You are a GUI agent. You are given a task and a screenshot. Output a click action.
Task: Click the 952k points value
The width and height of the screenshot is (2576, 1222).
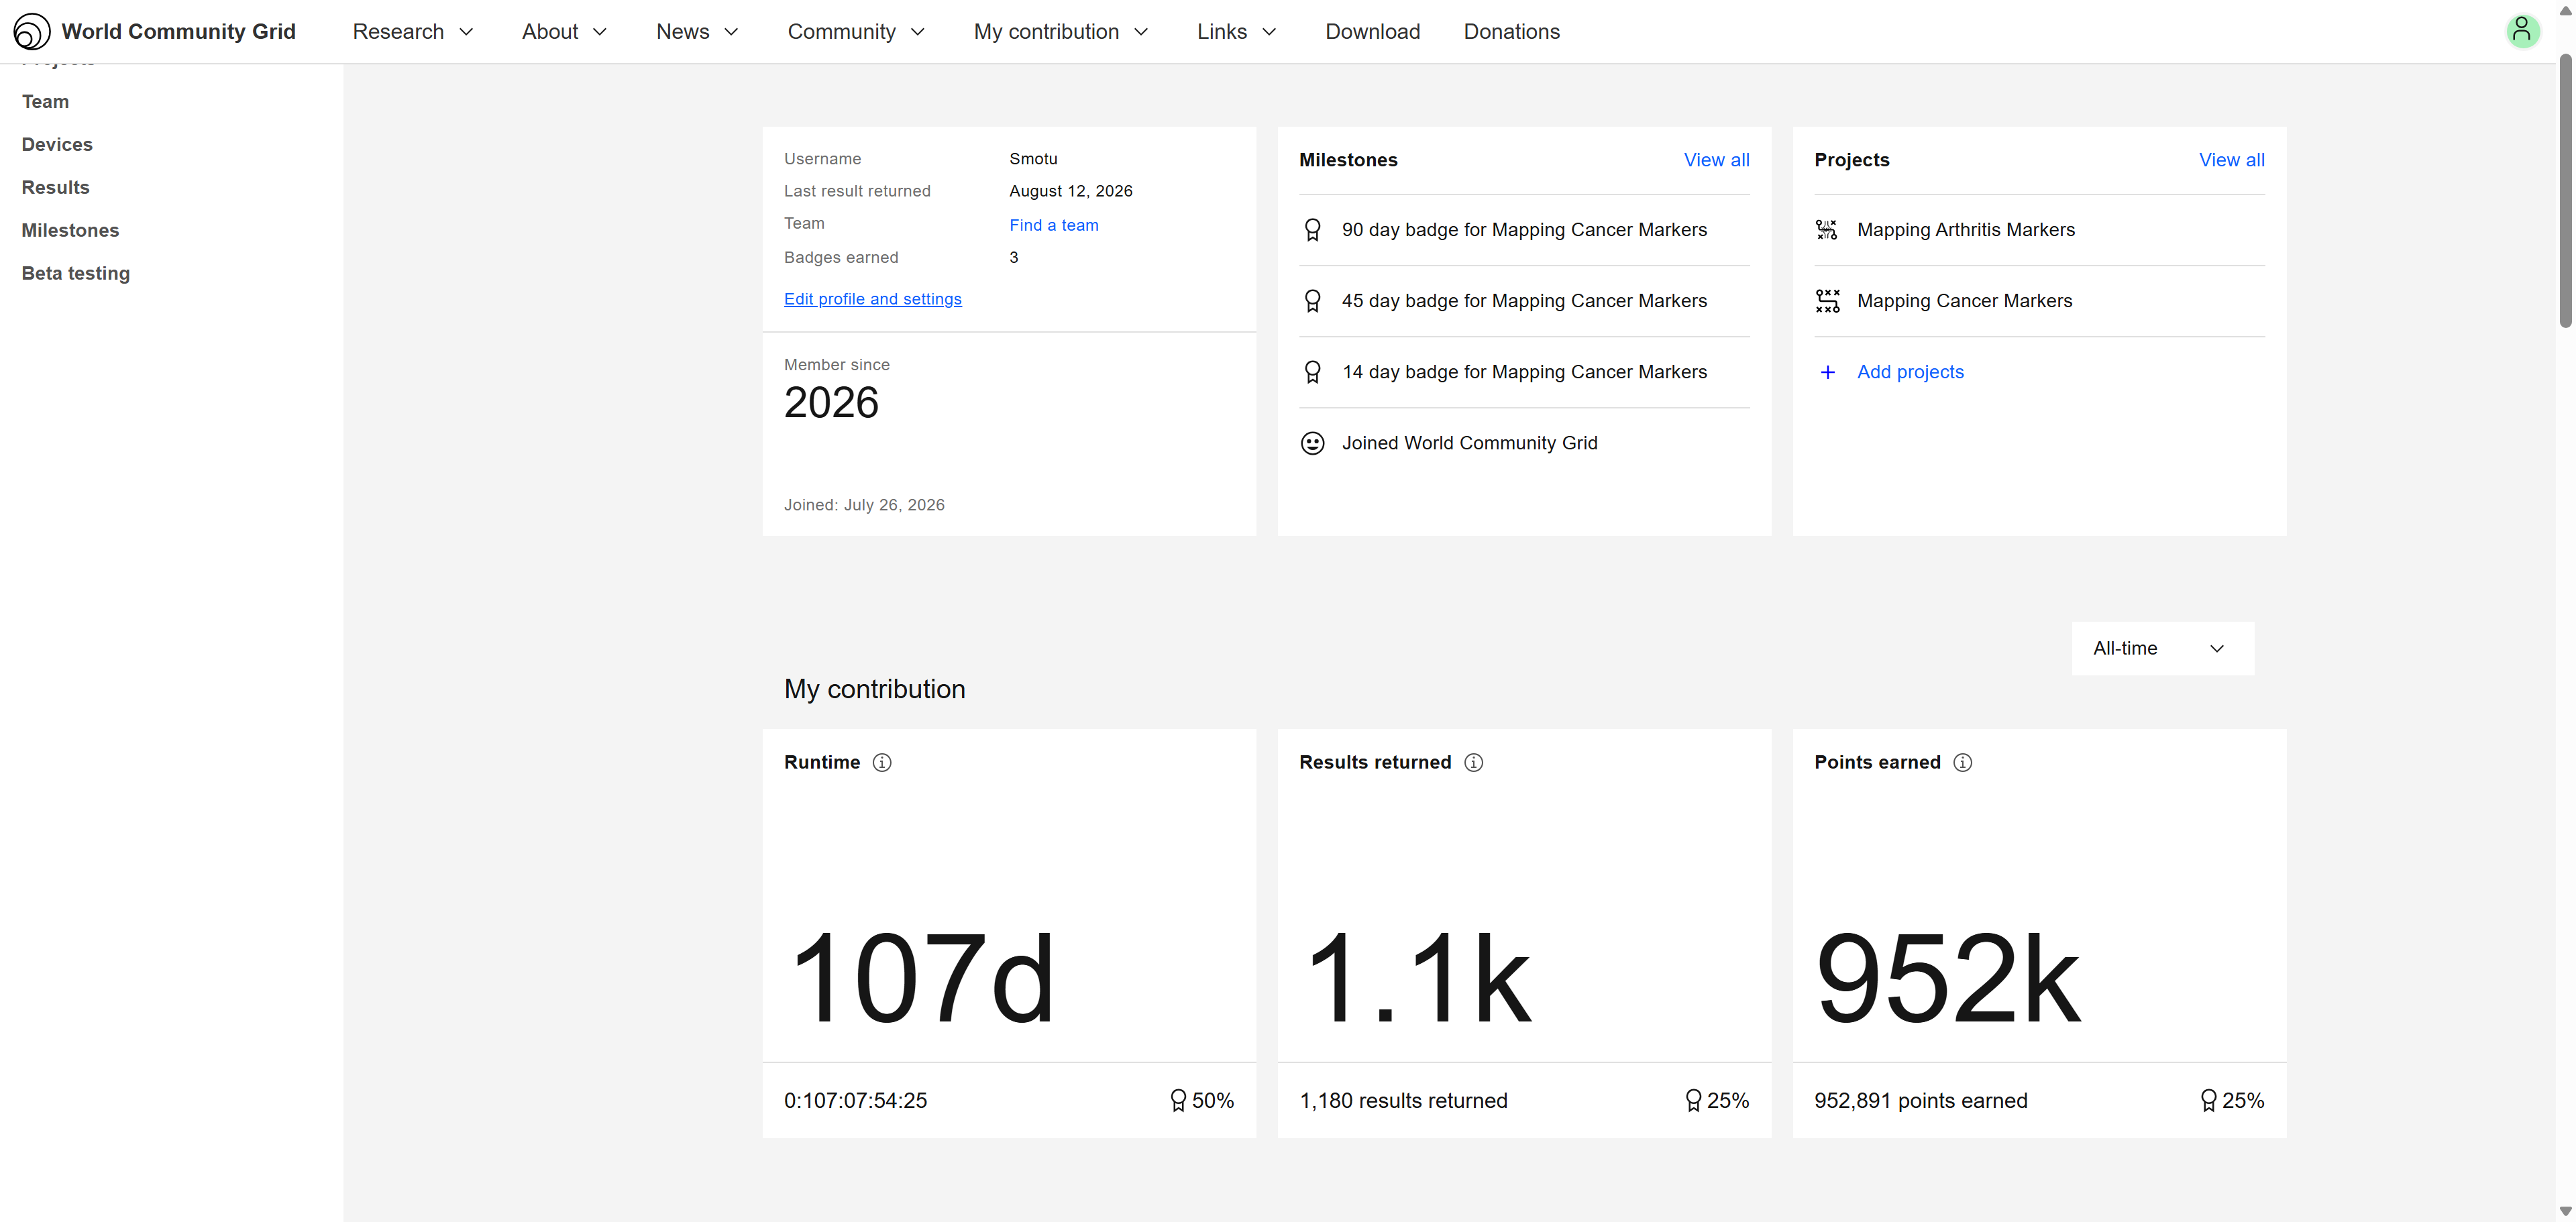(1948, 978)
